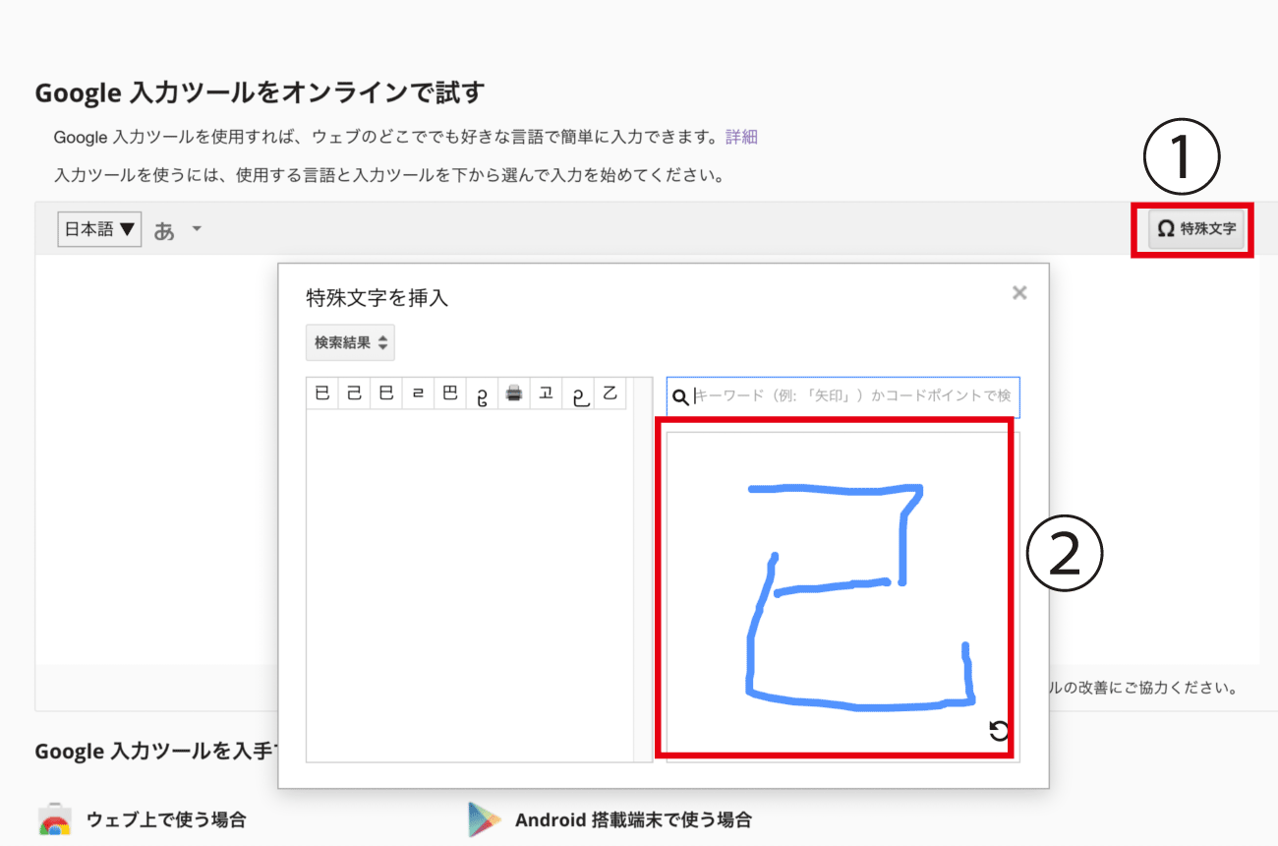Insert the 巴 result character

point(450,393)
